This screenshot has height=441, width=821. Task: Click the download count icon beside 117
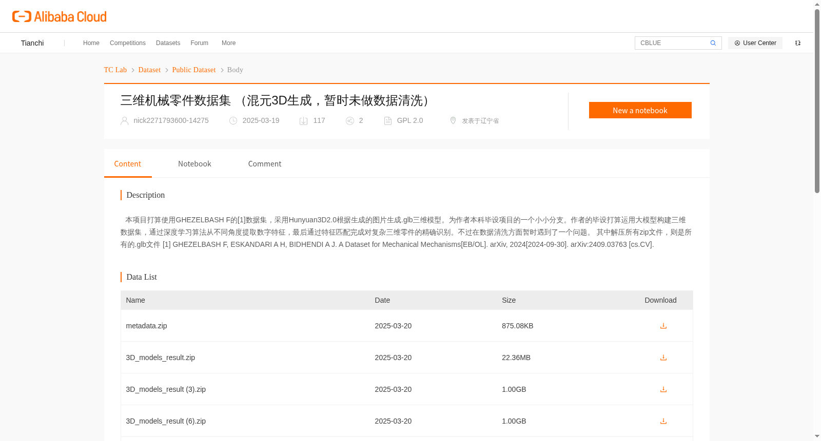click(304, 121)
